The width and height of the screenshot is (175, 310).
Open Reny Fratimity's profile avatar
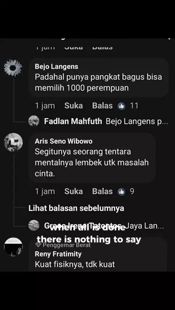pyautogui.click(x=13, y=247)
